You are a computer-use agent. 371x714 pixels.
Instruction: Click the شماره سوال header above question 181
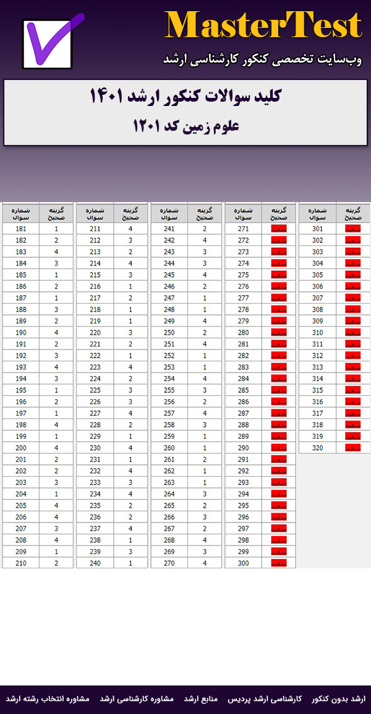click(x=20, y=214)
